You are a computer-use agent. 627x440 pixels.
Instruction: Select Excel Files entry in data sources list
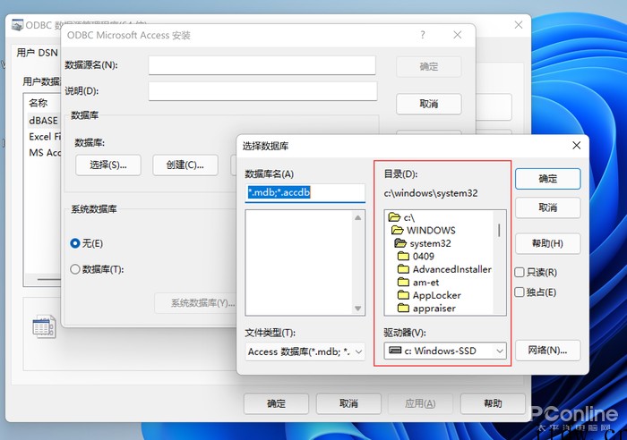click(x=45, y=137)
